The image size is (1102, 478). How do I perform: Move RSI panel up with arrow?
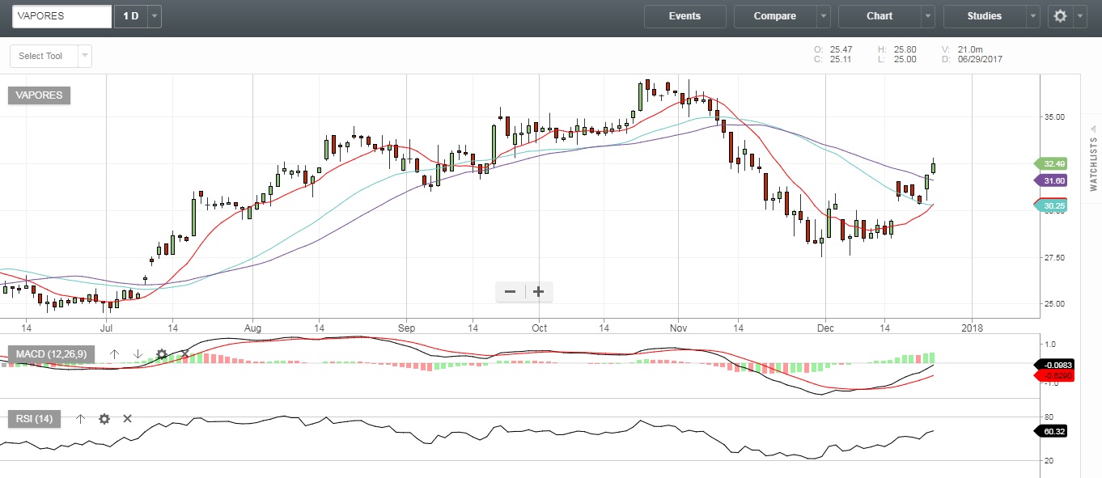tap(80, 419)
